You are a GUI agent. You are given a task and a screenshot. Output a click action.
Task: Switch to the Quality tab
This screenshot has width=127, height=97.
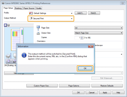coord(39,8)
